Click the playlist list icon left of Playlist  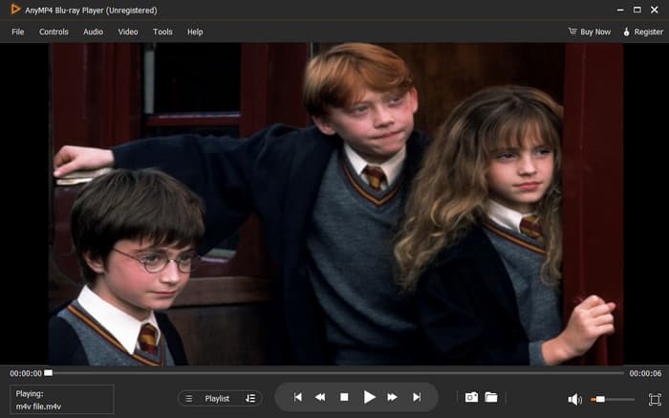coord(189,398)
